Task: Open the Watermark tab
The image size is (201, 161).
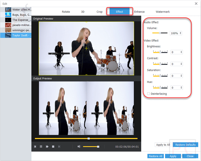Action: click(163, 12)
